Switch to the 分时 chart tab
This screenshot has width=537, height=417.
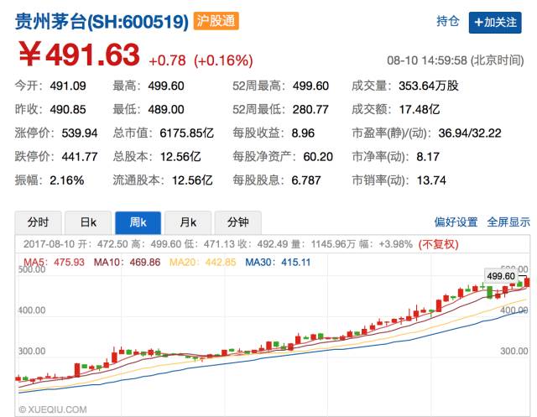38,222
